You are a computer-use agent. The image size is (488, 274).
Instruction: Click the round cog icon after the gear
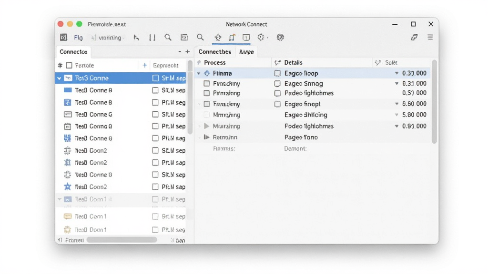tap(280, 37)
